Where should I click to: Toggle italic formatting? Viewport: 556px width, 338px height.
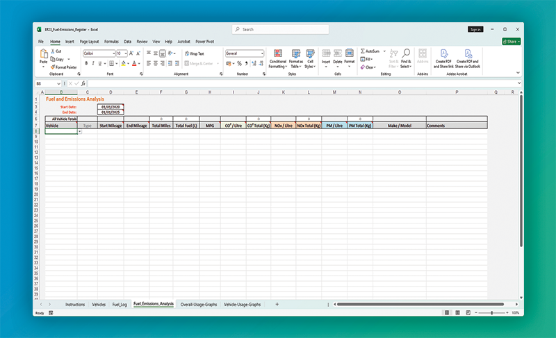(93, 63)
